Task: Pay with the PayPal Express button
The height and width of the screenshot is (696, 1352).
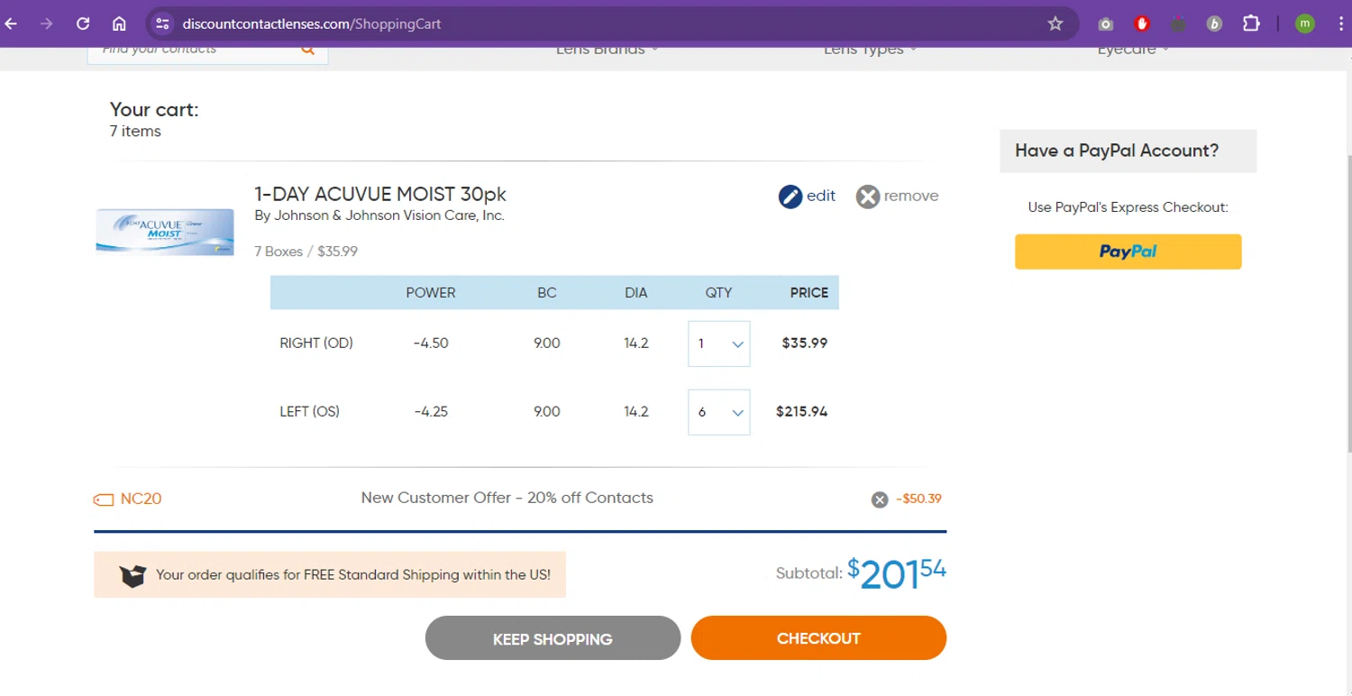Action: pyautogui.click(x=1128, y=252)
